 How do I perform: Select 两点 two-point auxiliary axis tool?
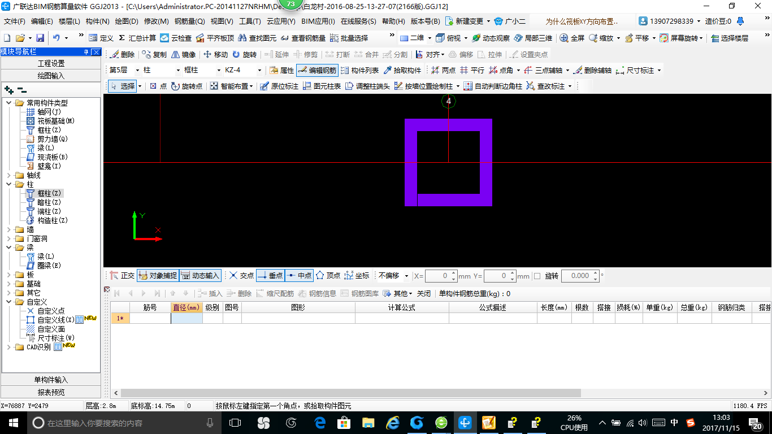(x=443, y=71)
